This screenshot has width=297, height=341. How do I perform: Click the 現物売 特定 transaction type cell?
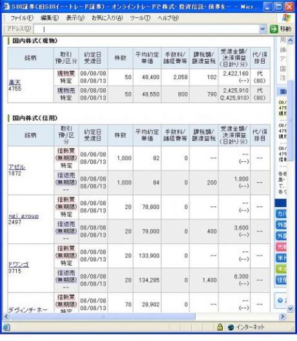[x=66, y=94]
